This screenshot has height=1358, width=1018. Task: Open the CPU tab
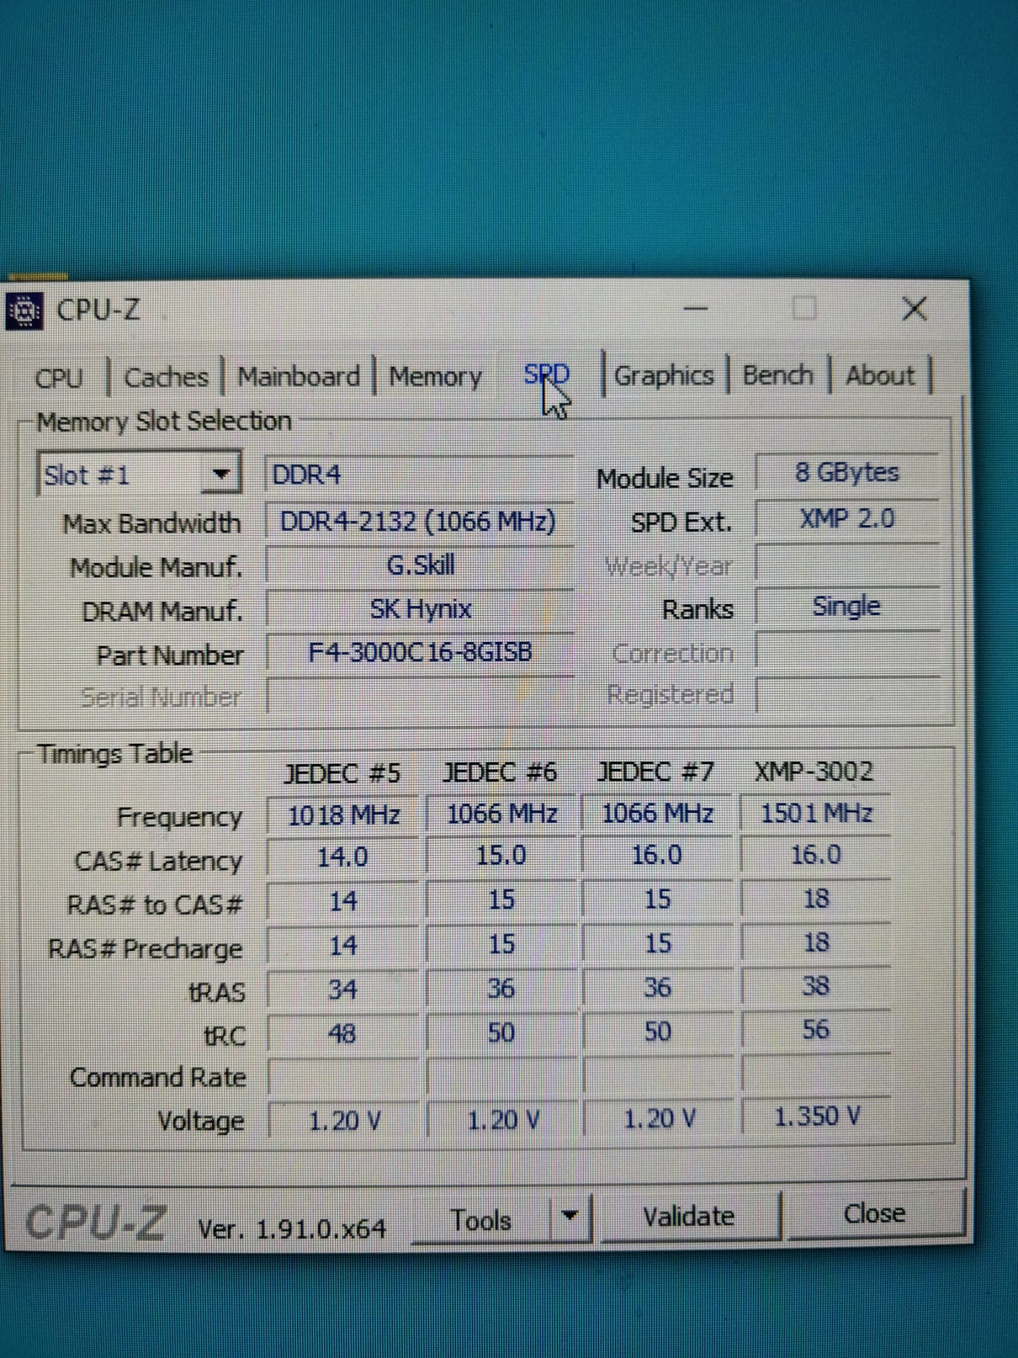point(59,379)
